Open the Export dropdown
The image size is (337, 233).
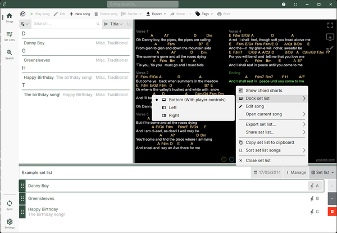(x=156, y=14)
